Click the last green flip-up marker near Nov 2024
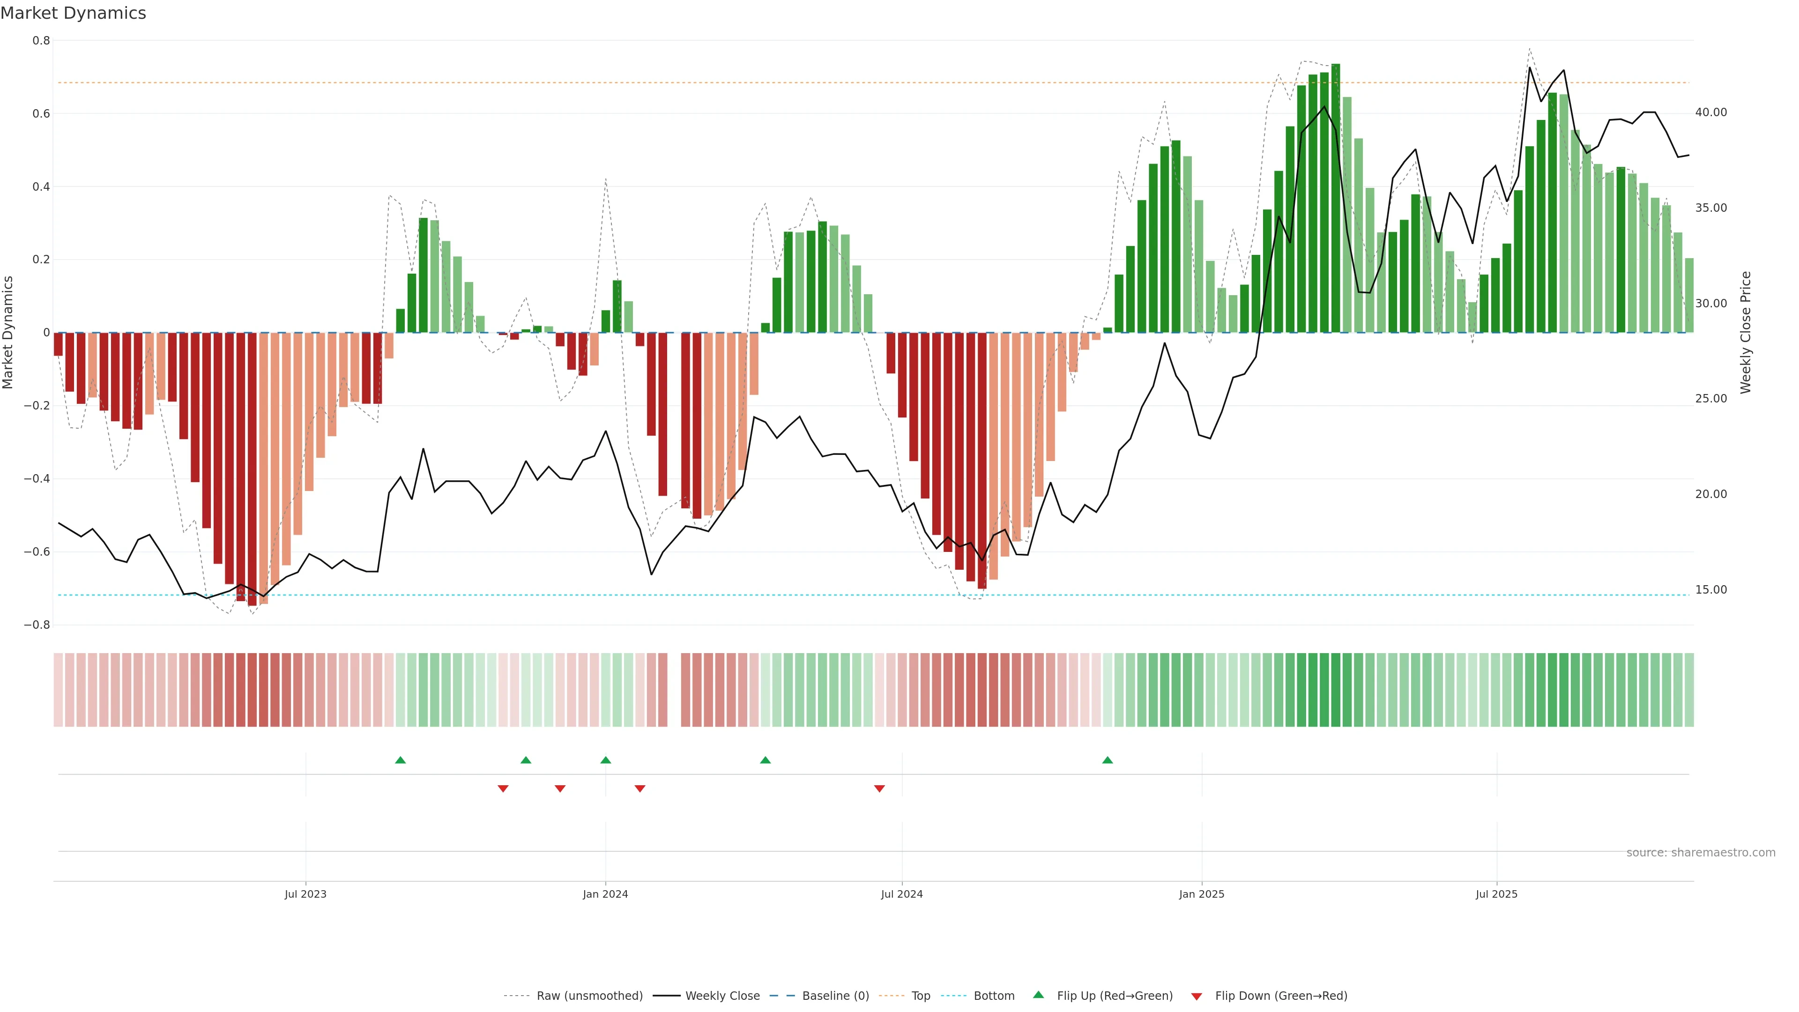Image resolution: width=1799 pixels, height=1012 pixels. (x=1108, y=760)
